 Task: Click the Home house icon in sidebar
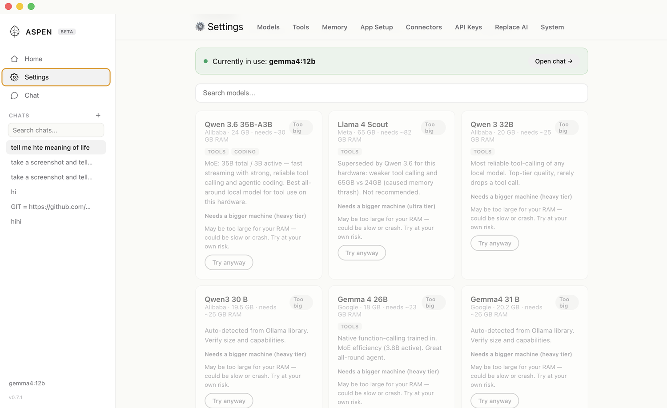point(14,59)
